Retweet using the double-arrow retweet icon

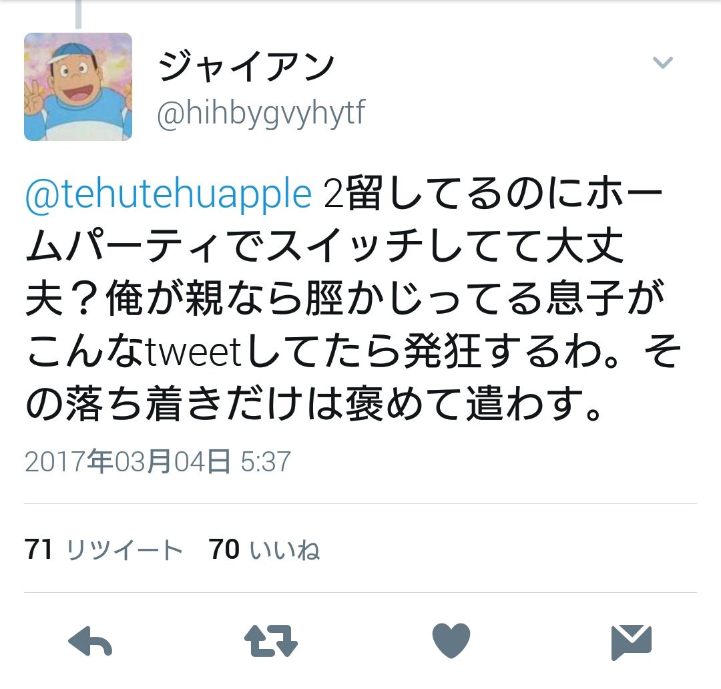pos(271,641)
